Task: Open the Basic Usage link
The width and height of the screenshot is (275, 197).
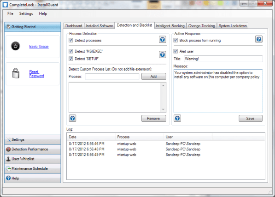Action: (x=39, y=46)
